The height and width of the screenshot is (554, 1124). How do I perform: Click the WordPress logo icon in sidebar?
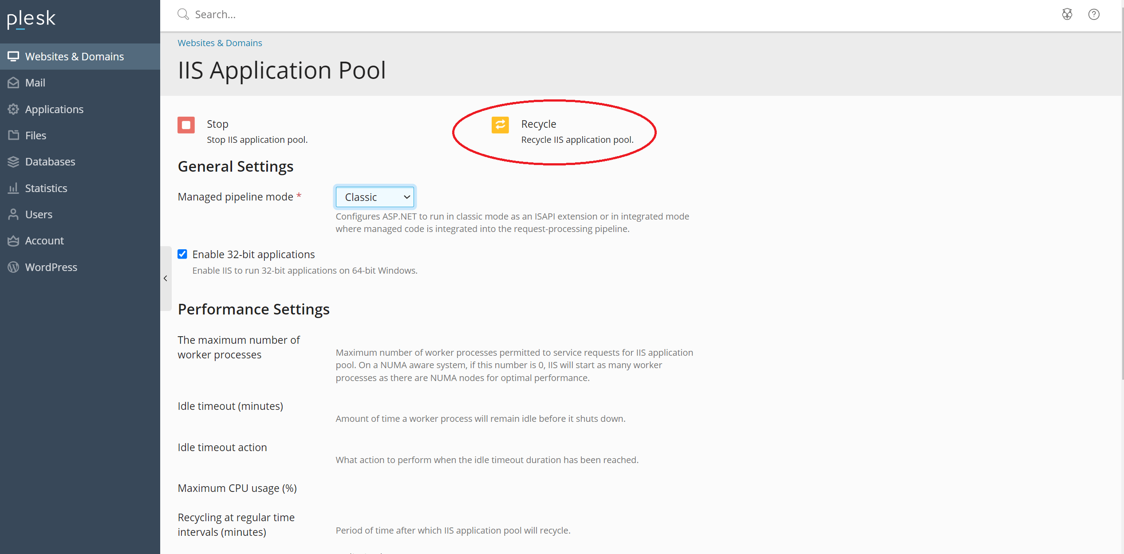click(x=13, y=267)
